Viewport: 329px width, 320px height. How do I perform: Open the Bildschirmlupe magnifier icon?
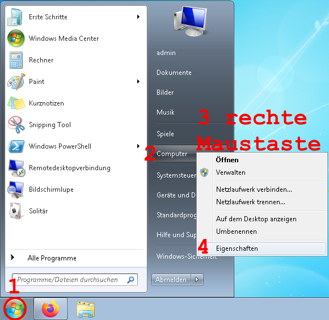15,190
